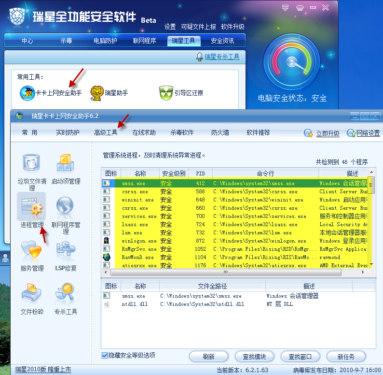Sort process list by 名称 column
This screenshot has height=375, width=383.
point(140,173)
